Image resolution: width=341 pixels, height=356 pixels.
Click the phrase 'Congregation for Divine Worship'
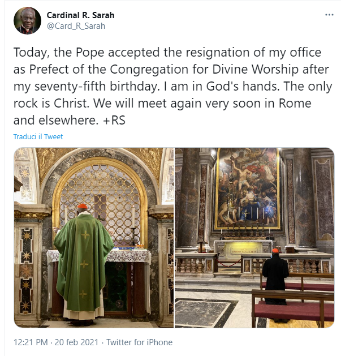(x=204, y=69)
